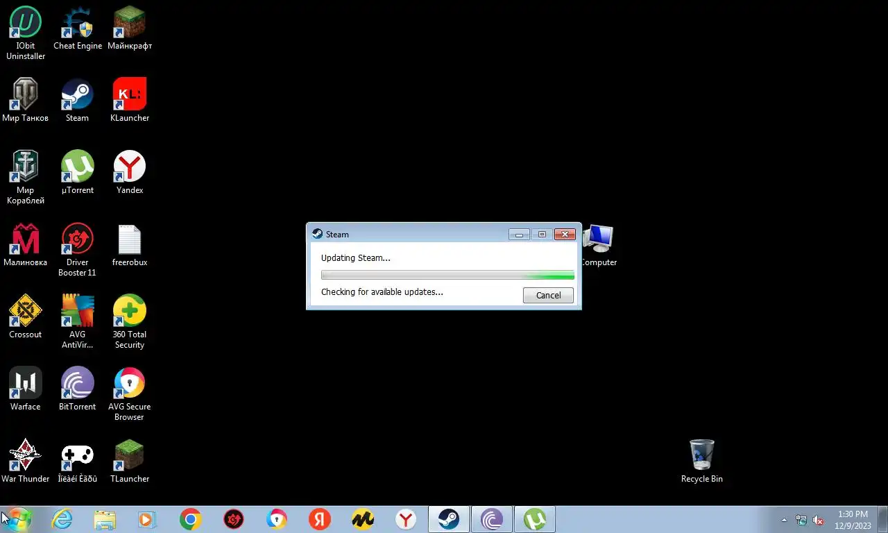The height and width of the screenshot is (533, 888).
Task: Open the clock showing 1:30 PM
Action: coord(853,520)
